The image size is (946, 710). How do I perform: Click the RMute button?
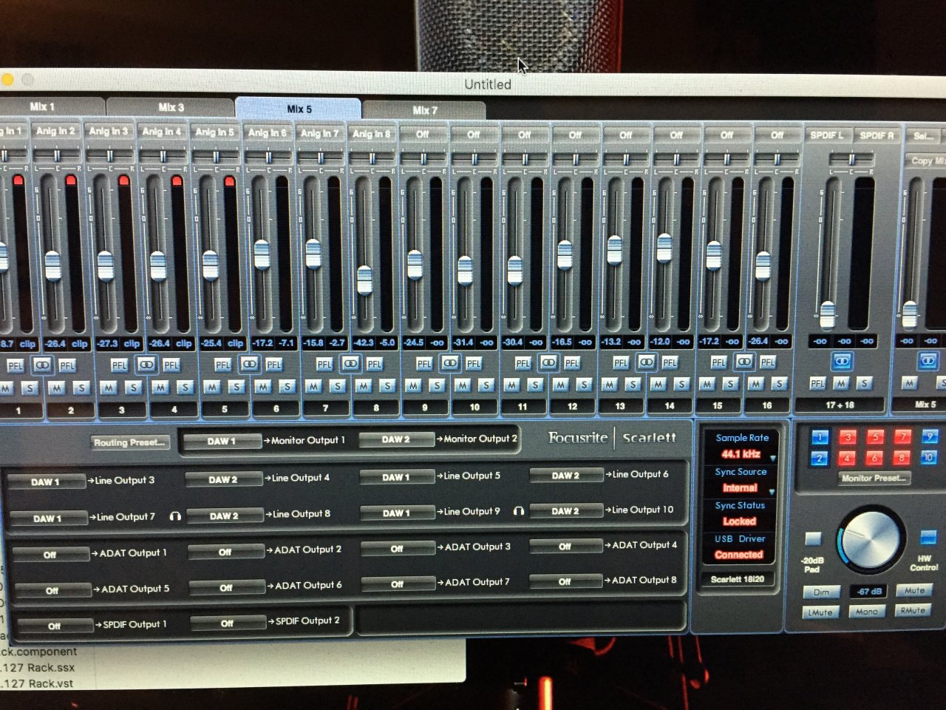(913, 610)
